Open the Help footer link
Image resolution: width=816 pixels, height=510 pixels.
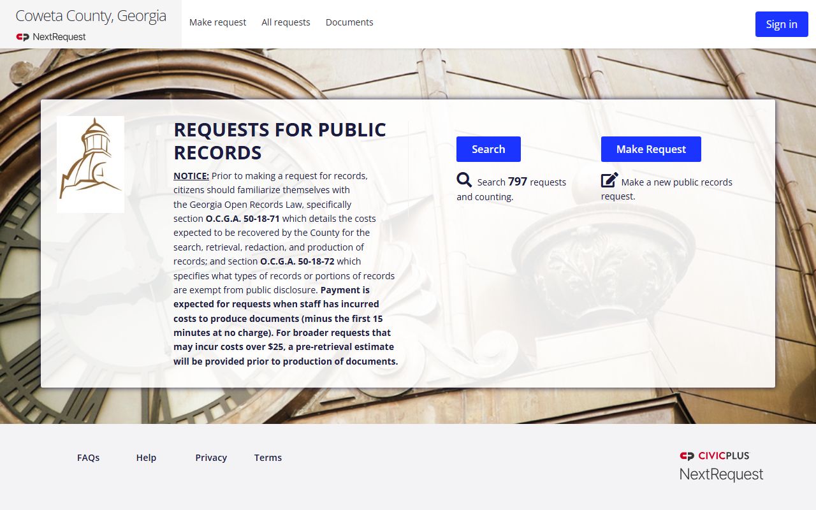146,458
